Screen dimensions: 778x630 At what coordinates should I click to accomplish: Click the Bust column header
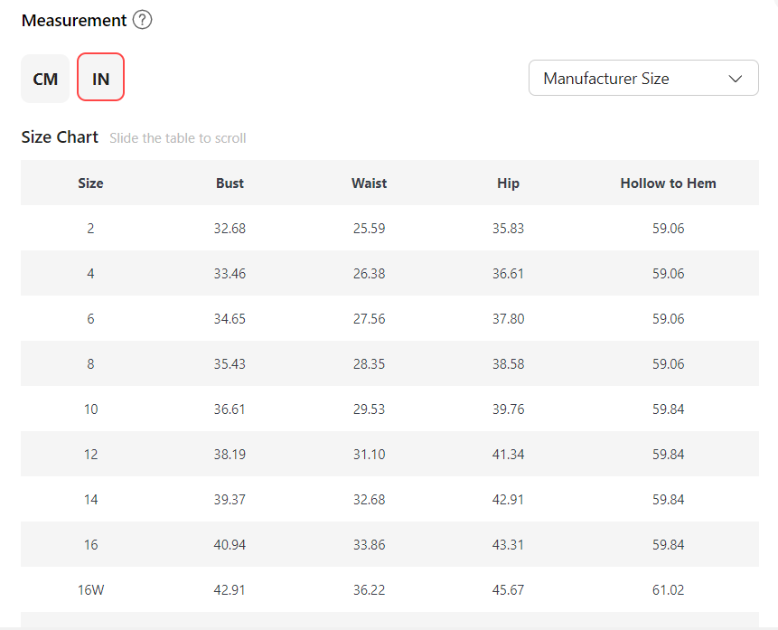pos(230,183)
